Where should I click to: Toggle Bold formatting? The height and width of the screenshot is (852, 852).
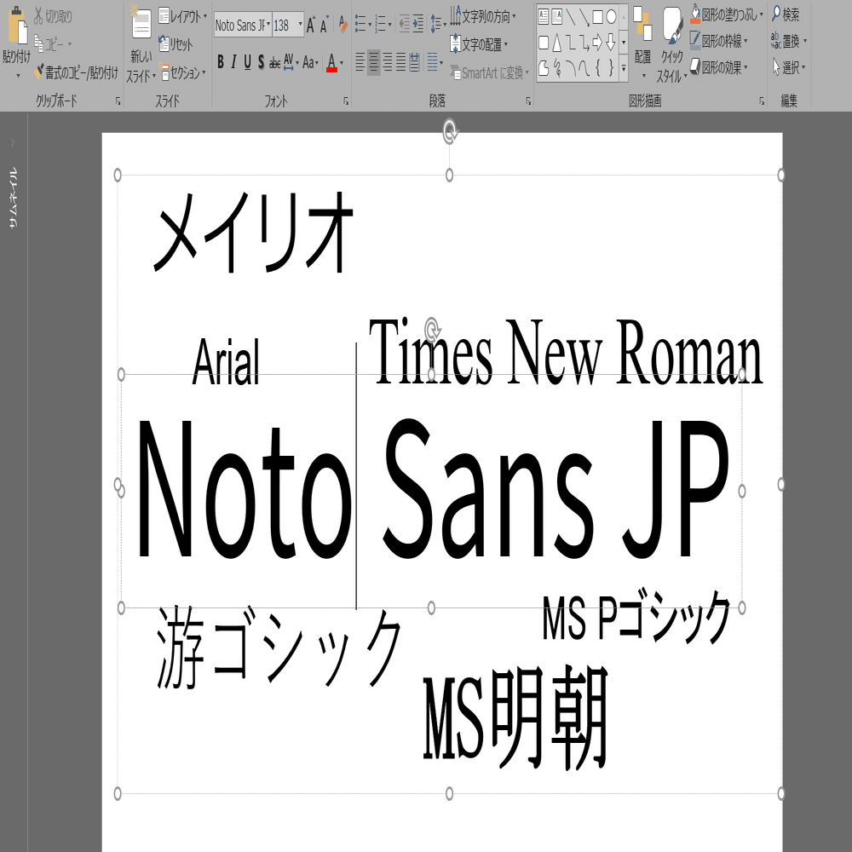coord(220,62)
